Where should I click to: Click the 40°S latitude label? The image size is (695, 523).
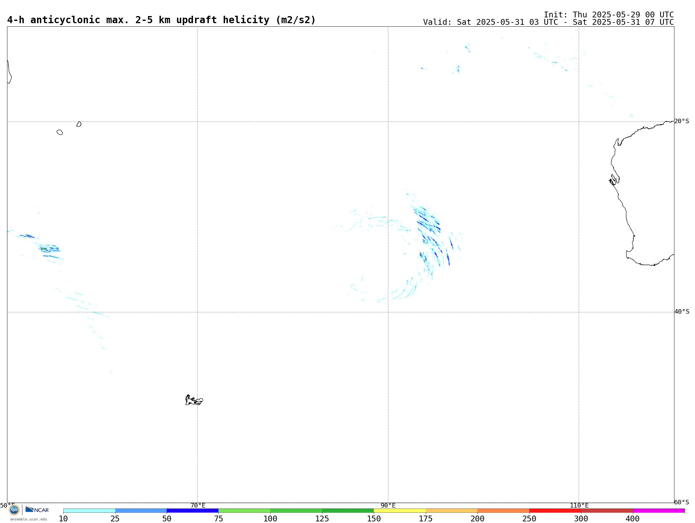pos(682,312)
